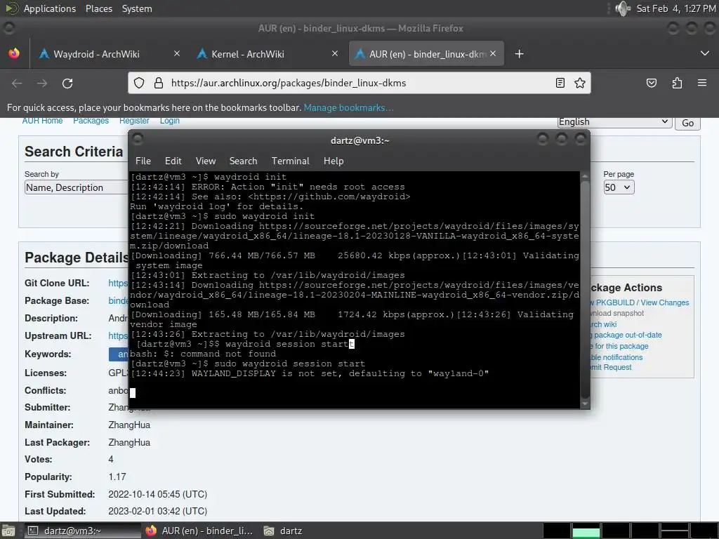The height and width of the screenshot is (539, 719).
Task: Click the Firefox logo next to the tabs
Action: tap(14, 53)
